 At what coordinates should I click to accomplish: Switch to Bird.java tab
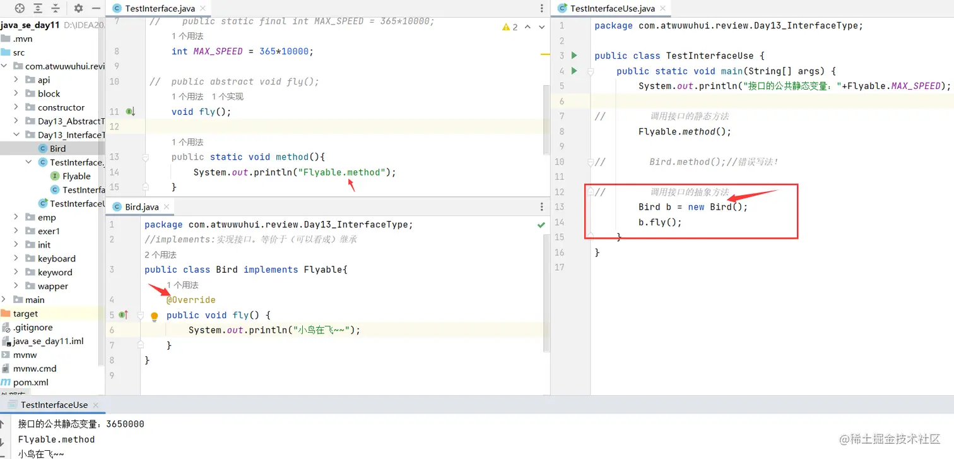pyautogui.click(x=142, y=206)
